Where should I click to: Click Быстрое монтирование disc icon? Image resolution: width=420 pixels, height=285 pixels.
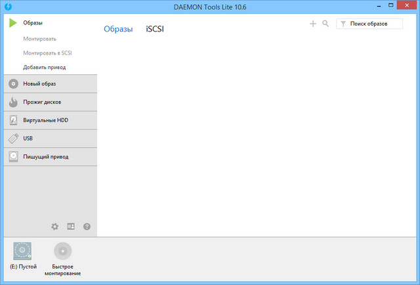tap(63, 252)
